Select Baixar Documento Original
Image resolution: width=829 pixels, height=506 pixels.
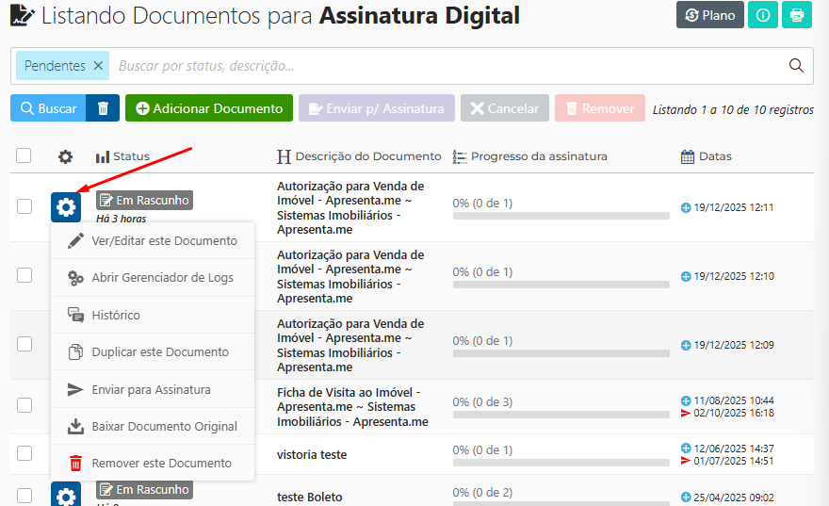point(153,426)
